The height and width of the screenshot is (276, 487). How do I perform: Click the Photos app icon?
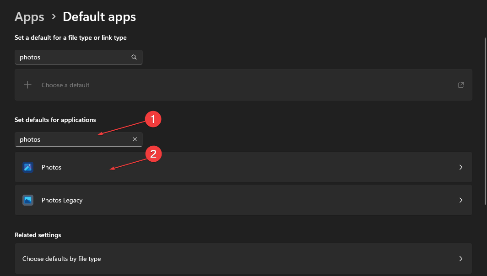[28, 167]
